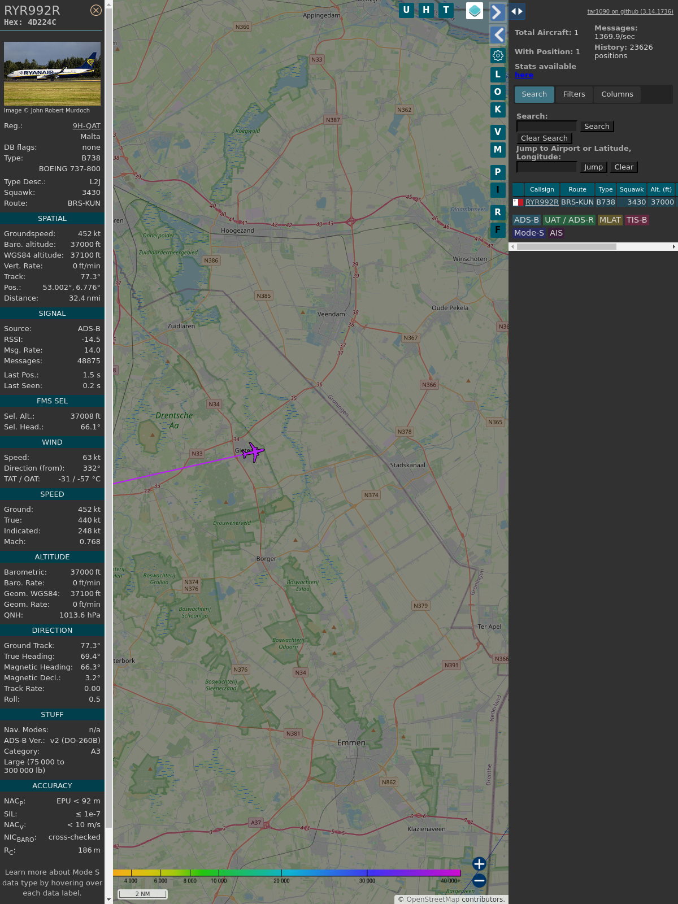678x904 pixels.
Task: Zoom in the map with plus button
Action: (x=479, y=864)
